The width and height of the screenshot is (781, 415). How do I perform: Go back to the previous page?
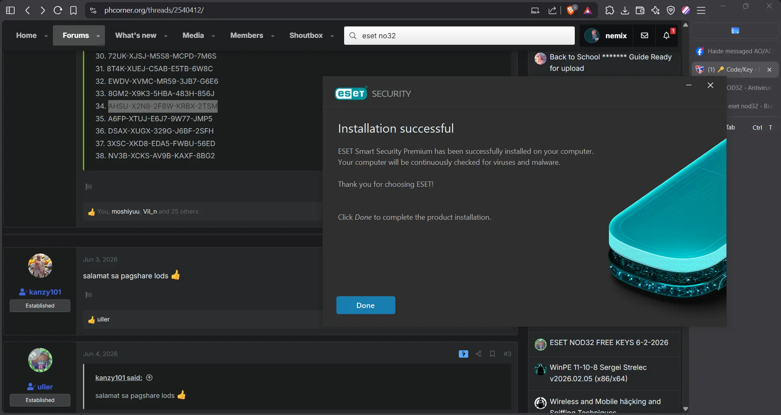[x=28, y=10]
